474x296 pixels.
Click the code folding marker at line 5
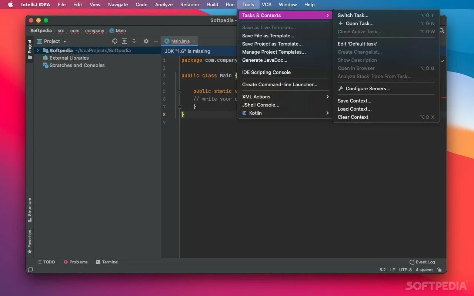point(179,91)
